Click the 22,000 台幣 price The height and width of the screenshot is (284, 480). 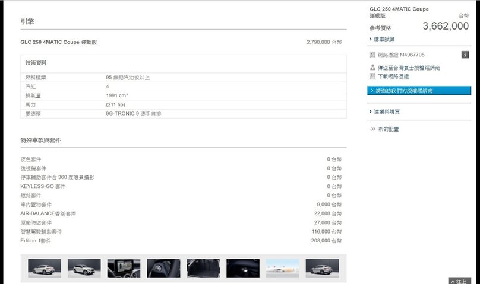tap(327, 213)
